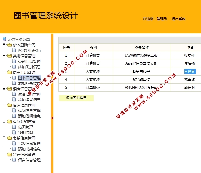The image size is (201, 173).
Task: Click 计算机类 category in row 5
Action: (x=93, y=88)
